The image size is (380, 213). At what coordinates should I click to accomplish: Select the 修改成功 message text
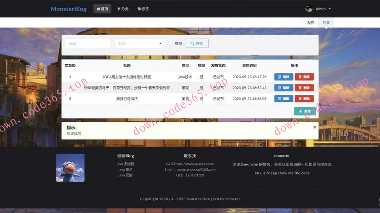(74, 133)
